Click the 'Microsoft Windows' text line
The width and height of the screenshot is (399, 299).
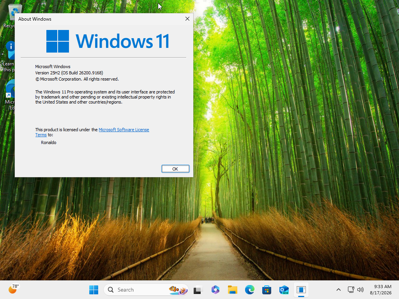pyautogui.click(x=53, y=67)
